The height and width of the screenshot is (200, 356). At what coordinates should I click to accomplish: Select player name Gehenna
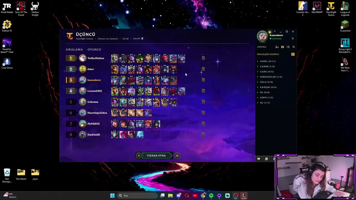[x=93, y=102]
